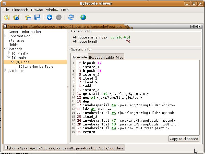Expand the [0] <init> method node
This screenshot has height=154, width=205.
coord(9,53)
